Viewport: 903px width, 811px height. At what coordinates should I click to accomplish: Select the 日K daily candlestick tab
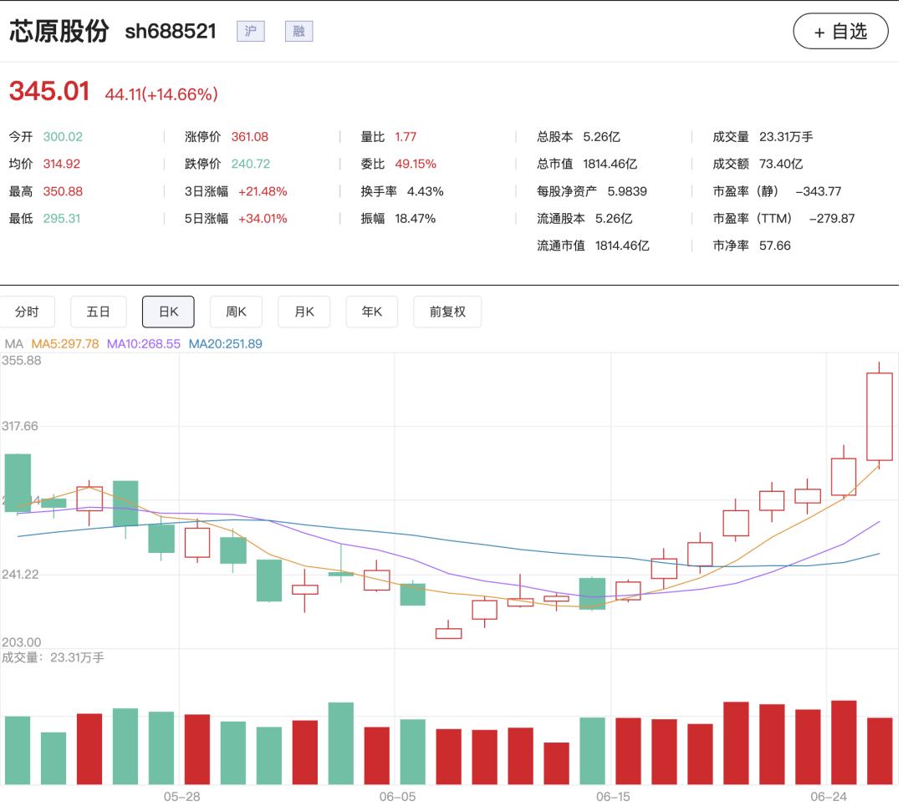pyautogui.click(x=168, y=312)
